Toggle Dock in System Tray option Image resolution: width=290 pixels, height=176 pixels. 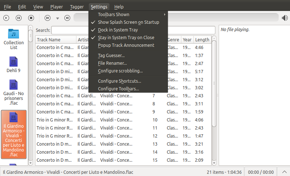[x=128, y=30]
